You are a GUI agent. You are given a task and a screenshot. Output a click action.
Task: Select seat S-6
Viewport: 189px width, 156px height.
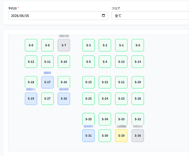138,45
